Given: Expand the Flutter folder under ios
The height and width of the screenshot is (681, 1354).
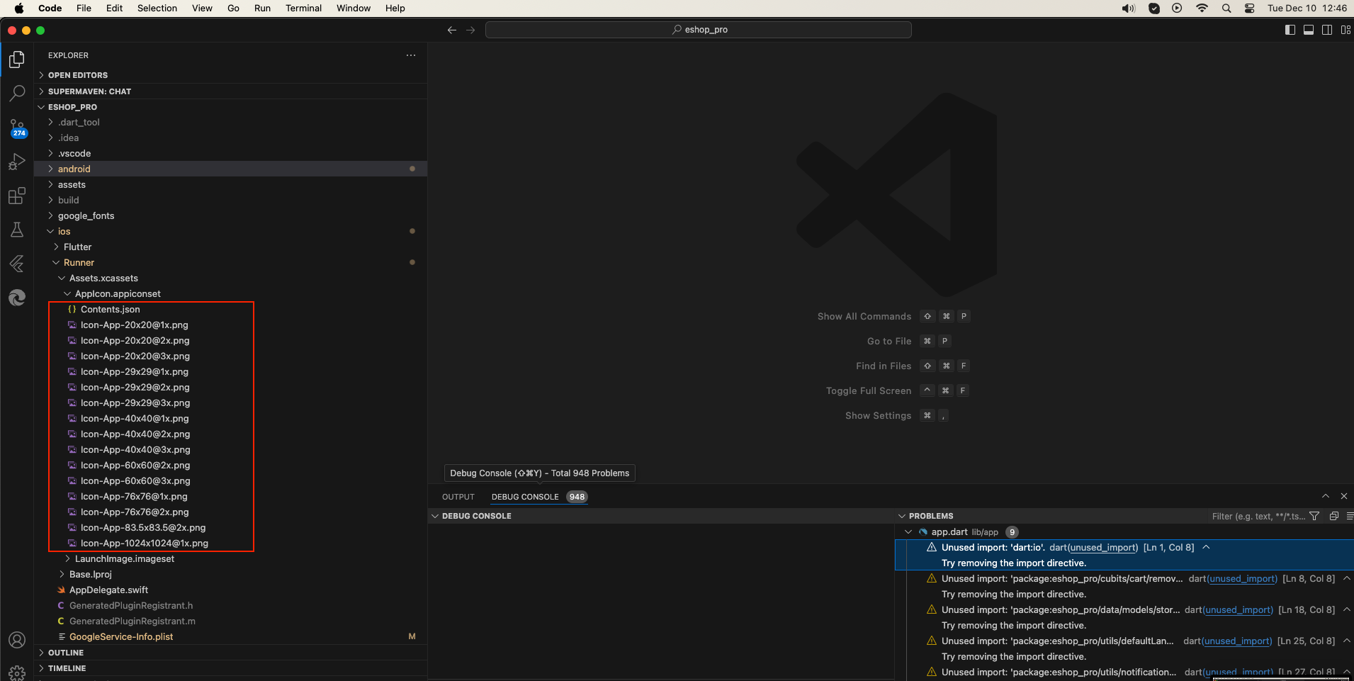Looking at the screenshot, I should (230, 247).
